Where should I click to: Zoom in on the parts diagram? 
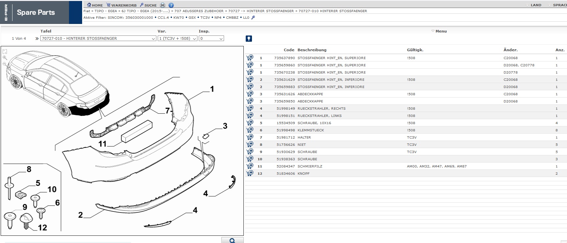click(5, 57)
